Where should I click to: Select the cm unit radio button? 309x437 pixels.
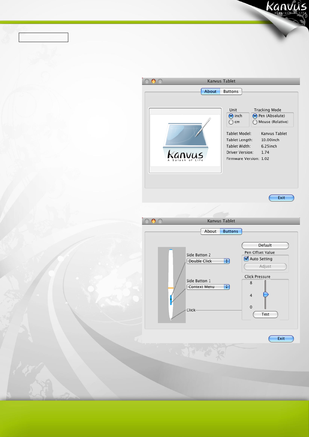tap(231, 122)
